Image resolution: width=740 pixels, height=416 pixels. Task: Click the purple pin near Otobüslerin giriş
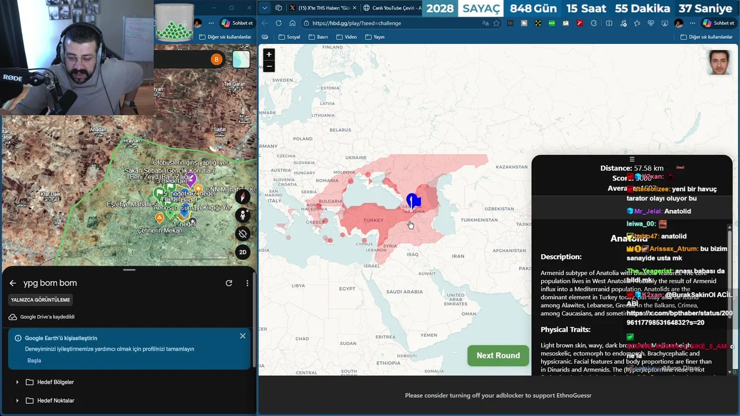(x=191, y=179)
